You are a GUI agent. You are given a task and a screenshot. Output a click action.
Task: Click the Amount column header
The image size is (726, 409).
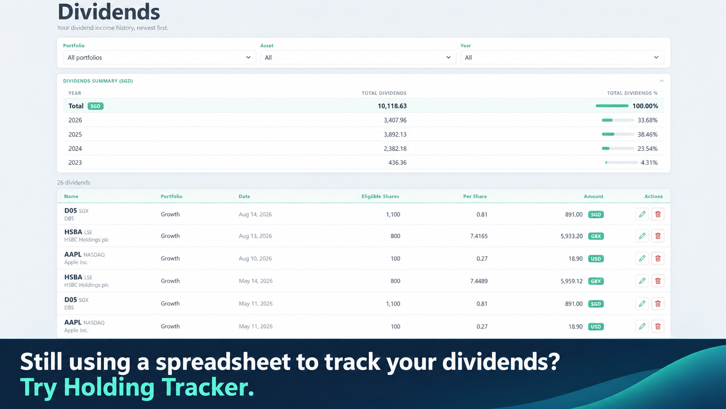594,196
